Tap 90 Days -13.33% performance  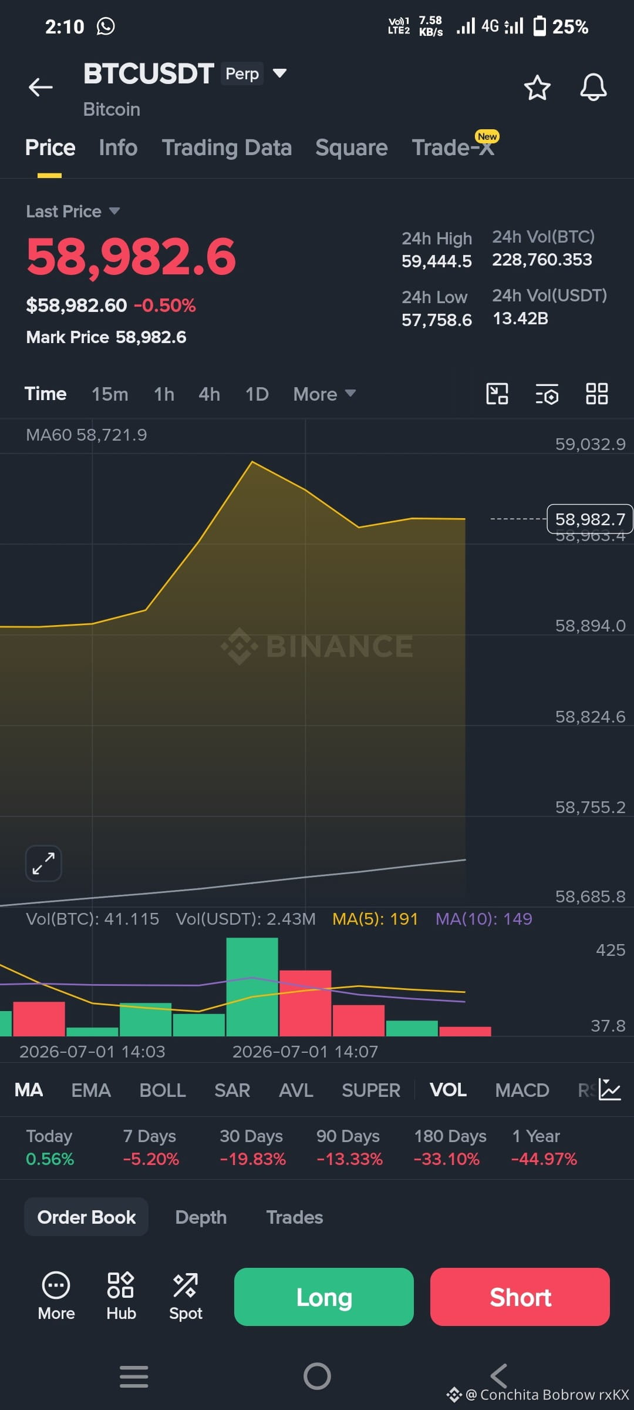(x=349, y=1147)
